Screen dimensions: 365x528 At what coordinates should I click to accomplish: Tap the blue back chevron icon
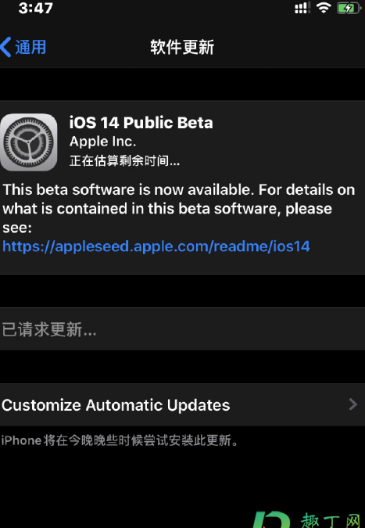[6, 47]
